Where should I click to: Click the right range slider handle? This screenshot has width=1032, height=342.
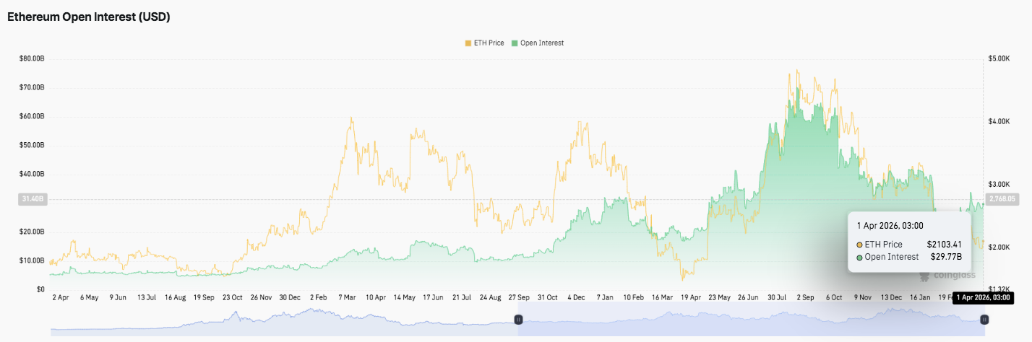(984, 319)
